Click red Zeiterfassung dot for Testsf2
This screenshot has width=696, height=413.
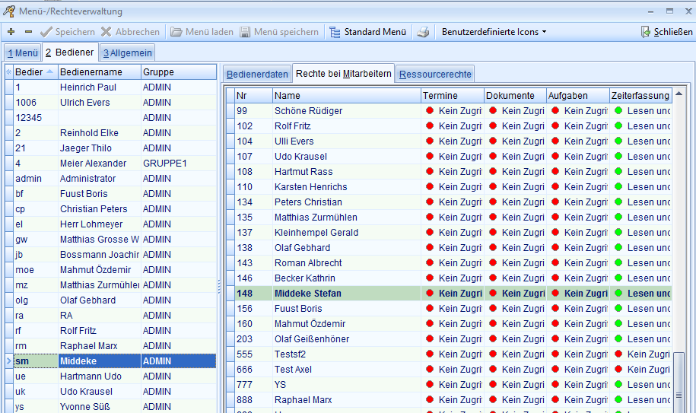[x=618, y=354]
